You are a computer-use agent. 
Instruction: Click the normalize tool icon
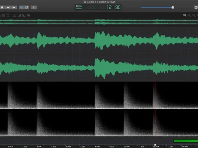click(x=14, y=16)
